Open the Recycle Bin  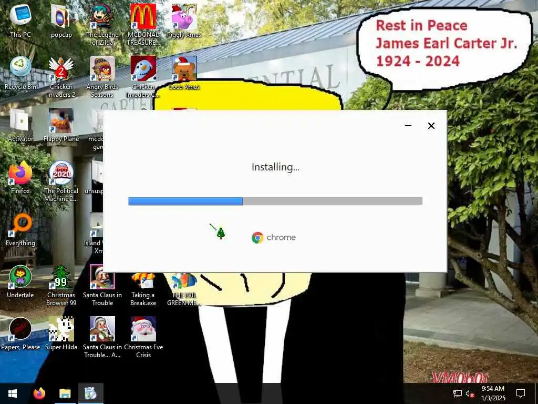pos(20,73)
